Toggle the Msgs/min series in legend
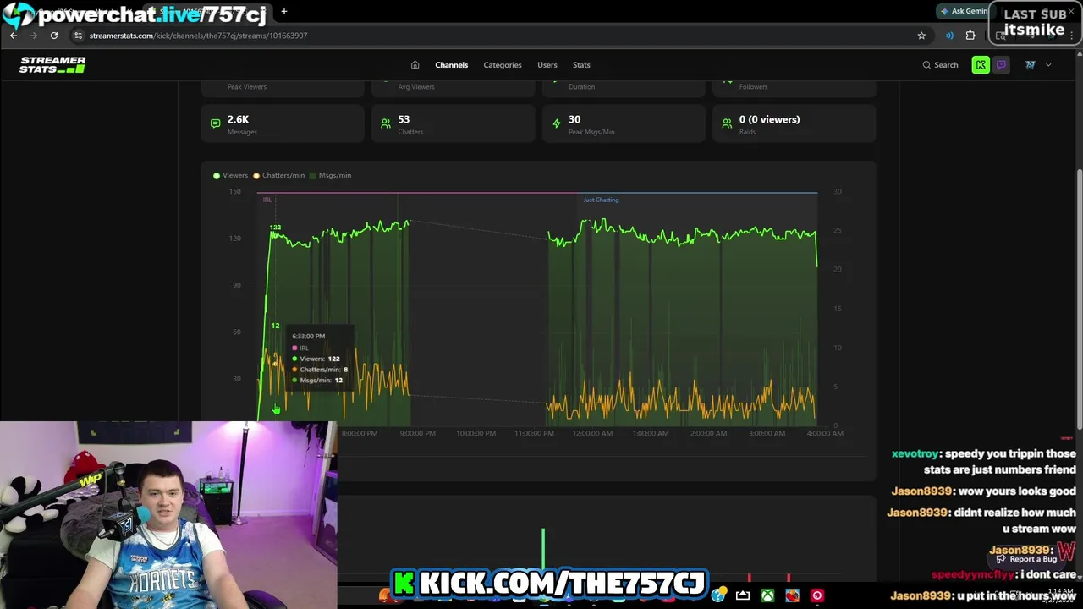 point(330,175)
